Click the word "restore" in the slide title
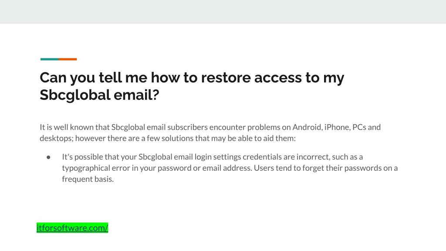Viewport: 446px width, 251px height. point(226,78)
